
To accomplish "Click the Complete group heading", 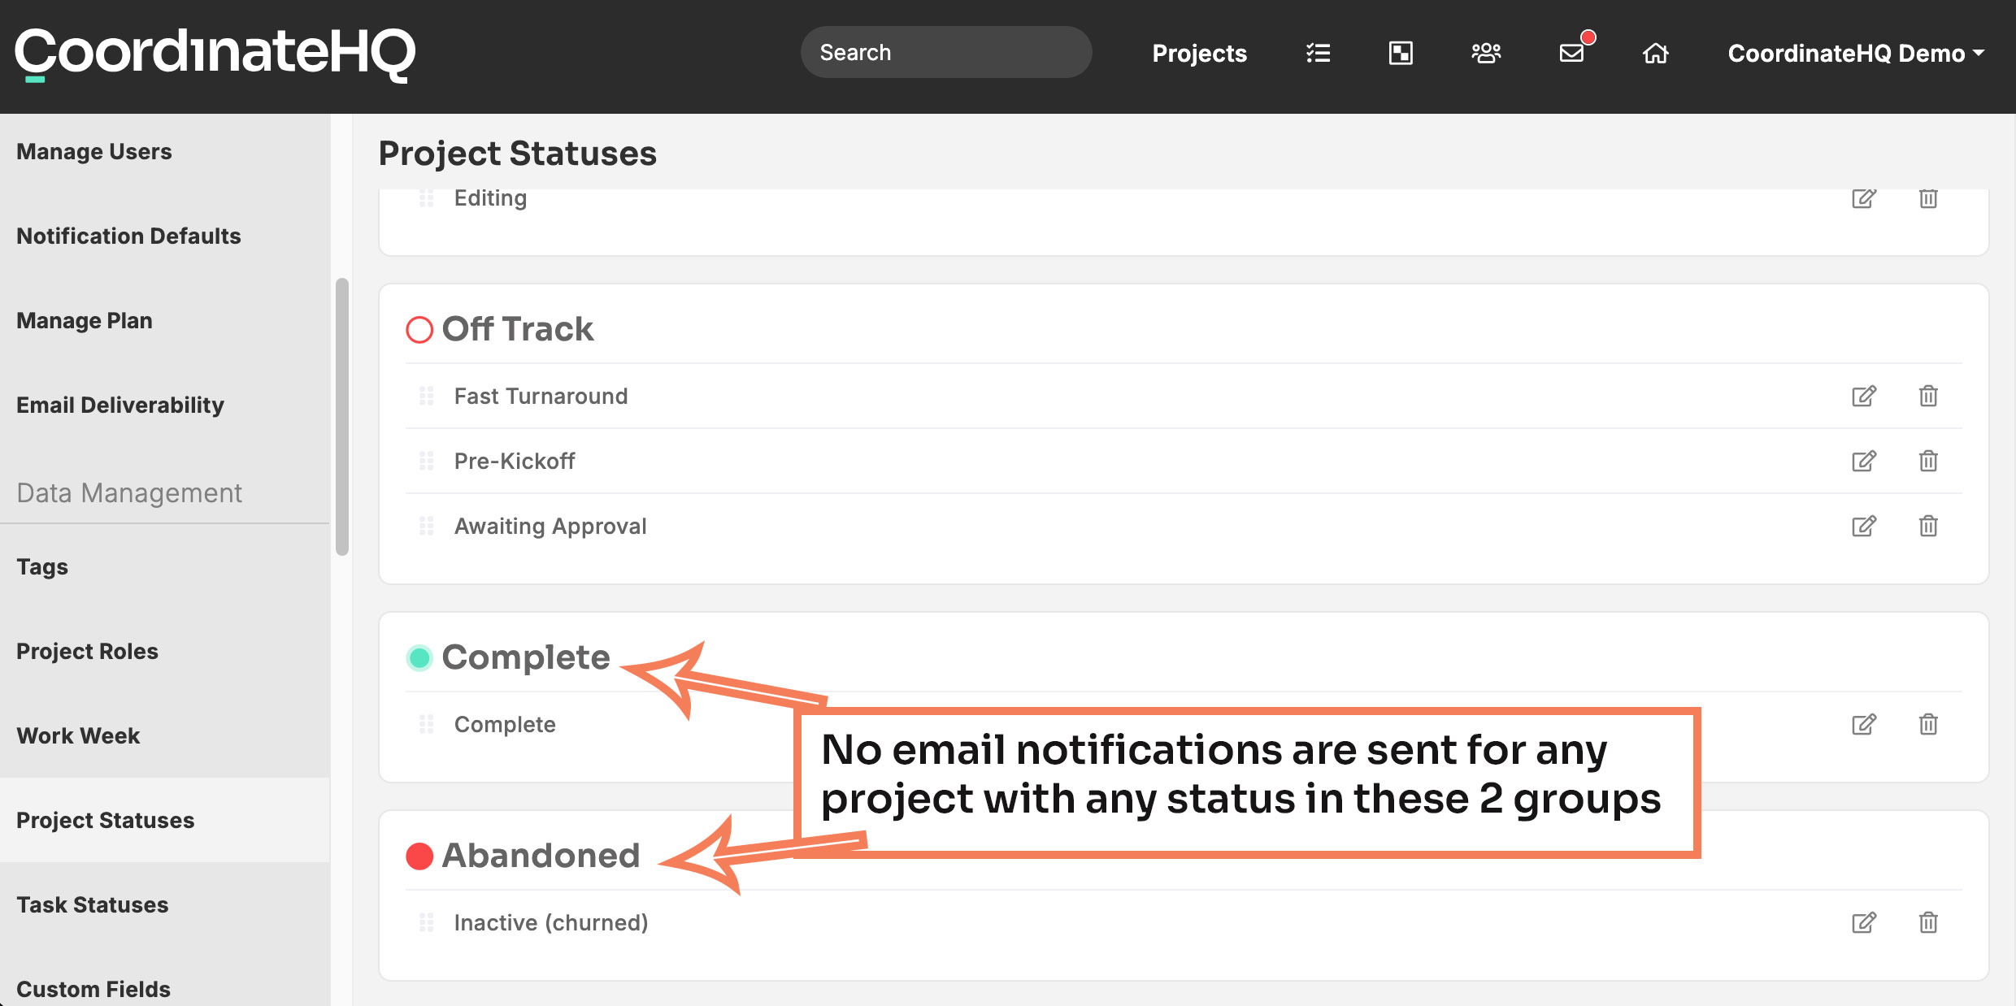I will (526, 657).
